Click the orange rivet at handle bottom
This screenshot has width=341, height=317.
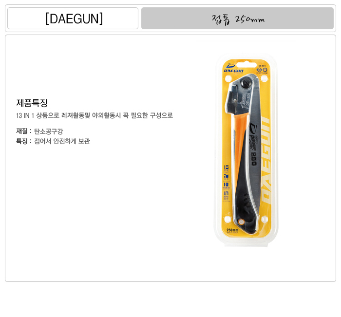[241, 222]
